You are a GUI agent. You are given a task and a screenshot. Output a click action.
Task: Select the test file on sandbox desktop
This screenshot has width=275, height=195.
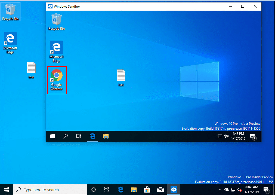(121, 78)
